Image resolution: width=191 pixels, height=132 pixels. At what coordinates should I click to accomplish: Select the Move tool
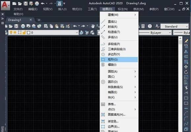(x=186, y=67)
